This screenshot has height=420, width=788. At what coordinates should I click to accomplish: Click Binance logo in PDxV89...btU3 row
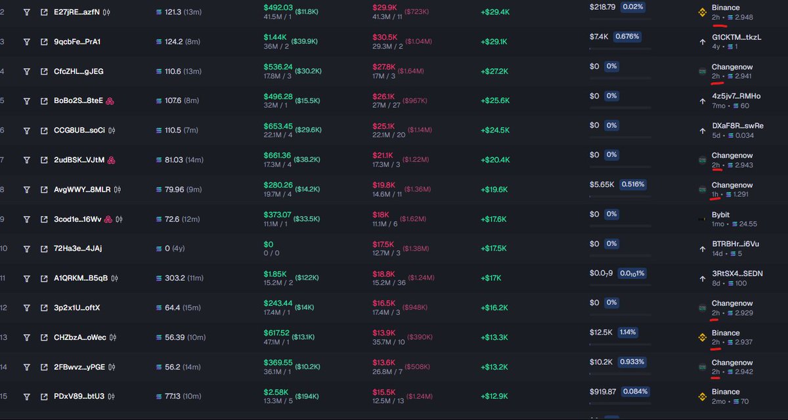click(702, 396)
